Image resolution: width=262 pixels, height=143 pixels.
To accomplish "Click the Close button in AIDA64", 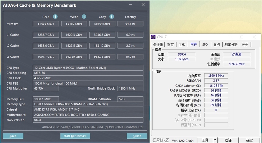I will (x=137, y=136).
